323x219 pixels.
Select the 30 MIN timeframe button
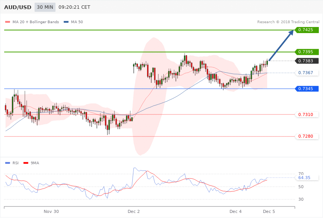point(45,7)
